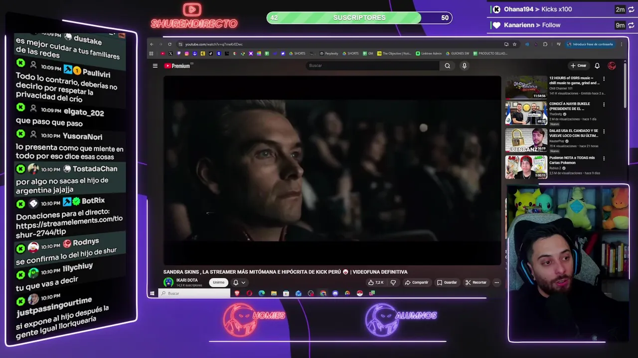
Task: Go to YouTube Premium home logo
Action: point(177,66)
